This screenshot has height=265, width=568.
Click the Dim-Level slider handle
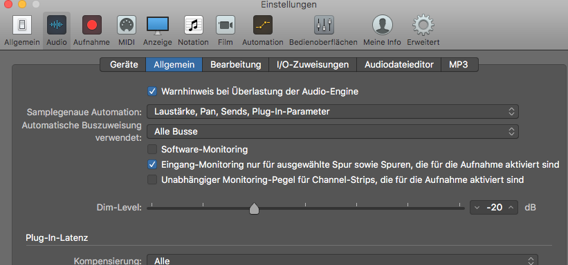pos(255,208)
